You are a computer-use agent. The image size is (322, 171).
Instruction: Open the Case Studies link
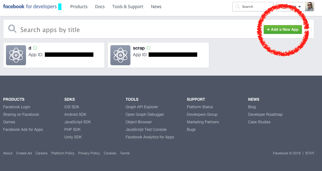click(259, 122)
